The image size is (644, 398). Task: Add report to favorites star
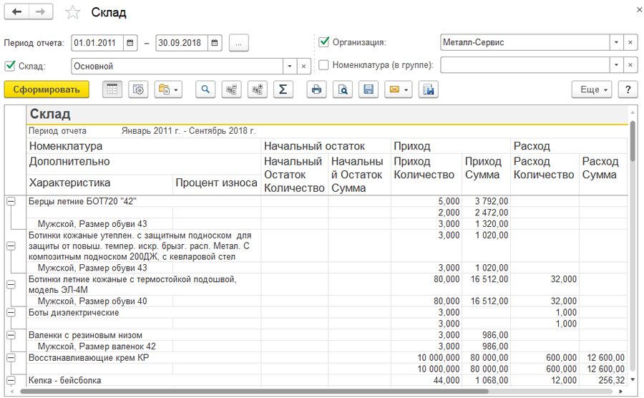[73, 12]
